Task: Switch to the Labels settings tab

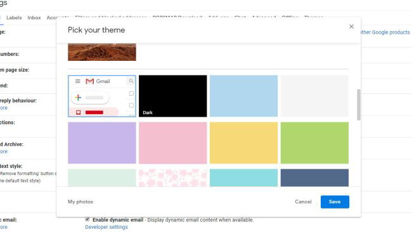Action: point(14,18)
